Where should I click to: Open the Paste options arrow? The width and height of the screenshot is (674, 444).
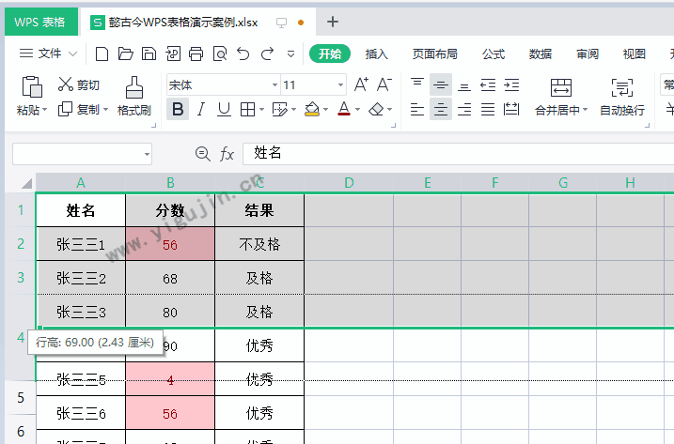tap(45, 111)
